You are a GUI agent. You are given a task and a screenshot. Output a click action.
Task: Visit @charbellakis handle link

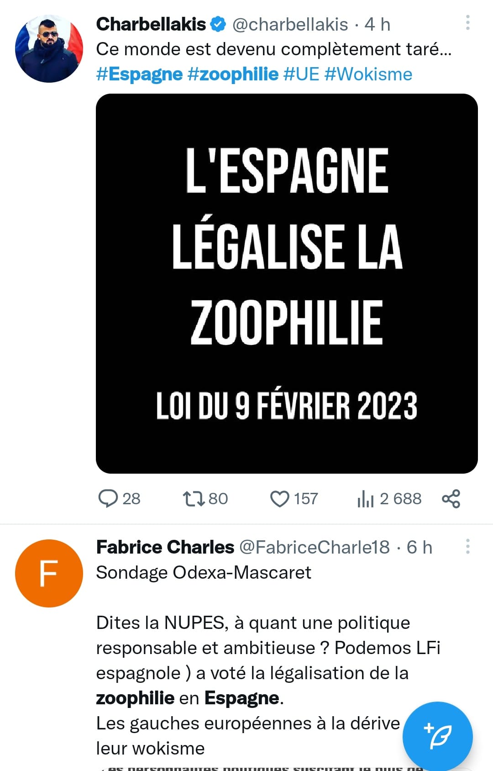(x=290, y=24)
